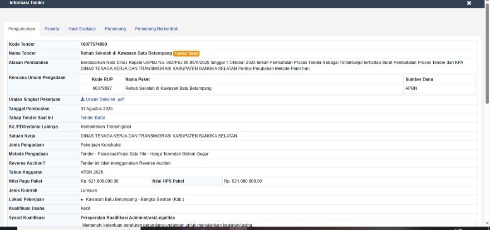Close the Informasi Tender dialog
Screen dimensions: 490x230
coord(469,3)
